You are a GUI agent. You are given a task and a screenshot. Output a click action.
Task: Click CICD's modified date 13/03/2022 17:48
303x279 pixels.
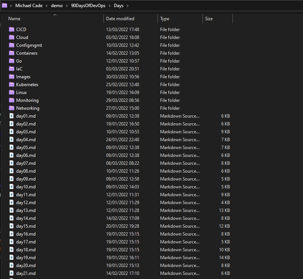pyautogui.click(x=123, y=30)
